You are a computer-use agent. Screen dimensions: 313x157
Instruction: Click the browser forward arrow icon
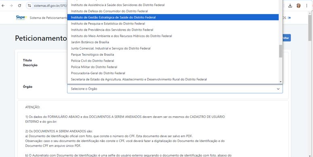coord(11,6)
